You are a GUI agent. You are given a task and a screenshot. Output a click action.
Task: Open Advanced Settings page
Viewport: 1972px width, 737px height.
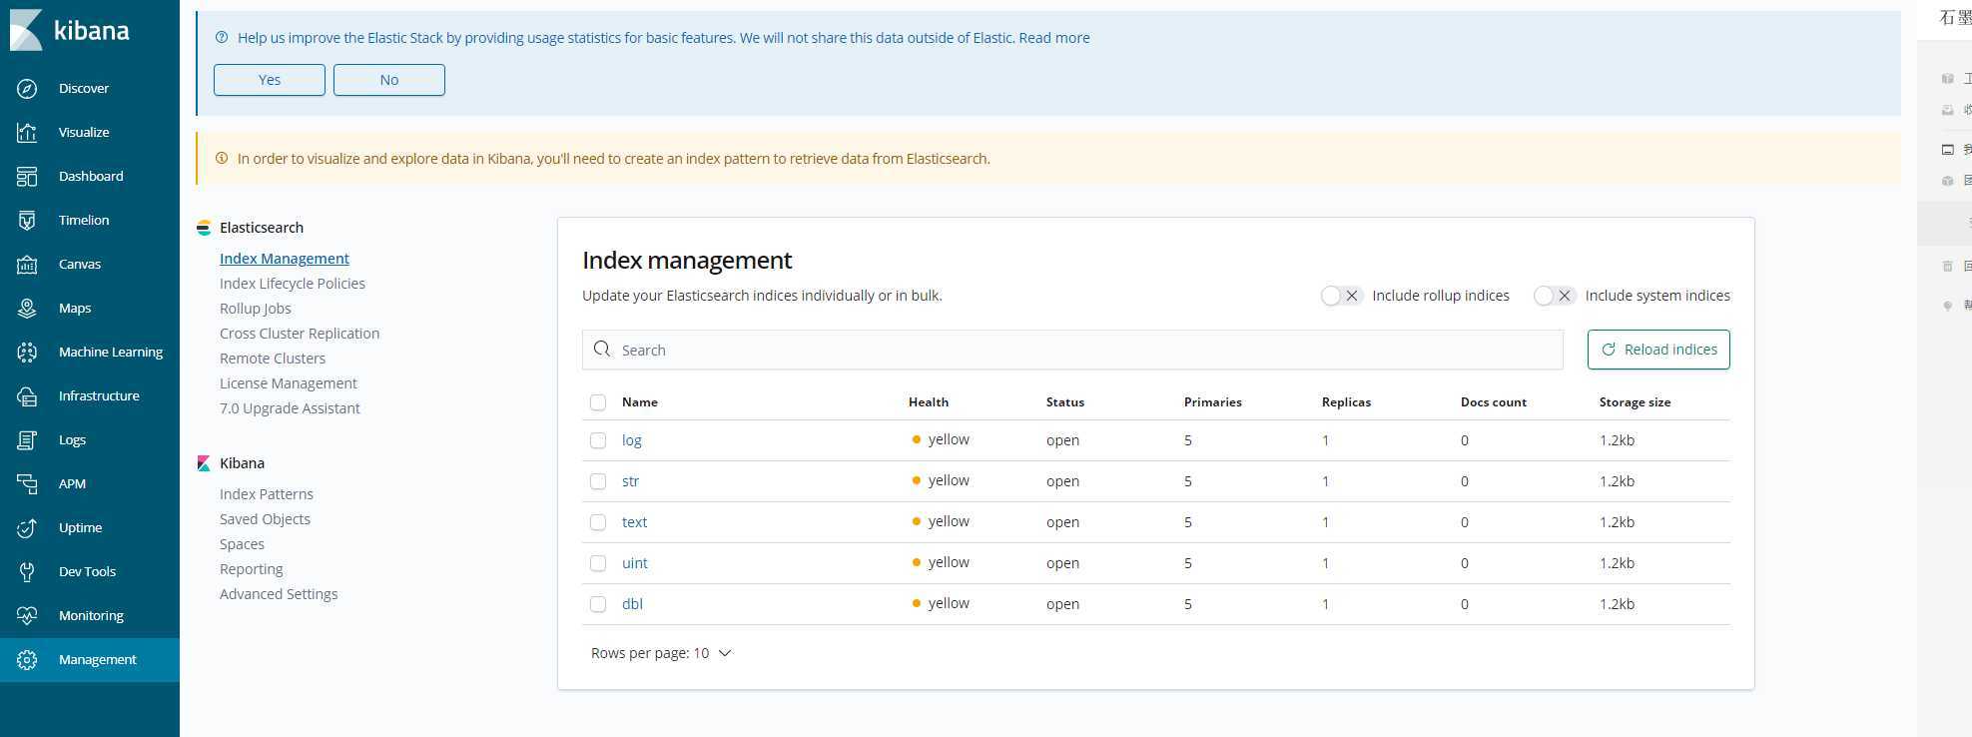tap(279, 594)
